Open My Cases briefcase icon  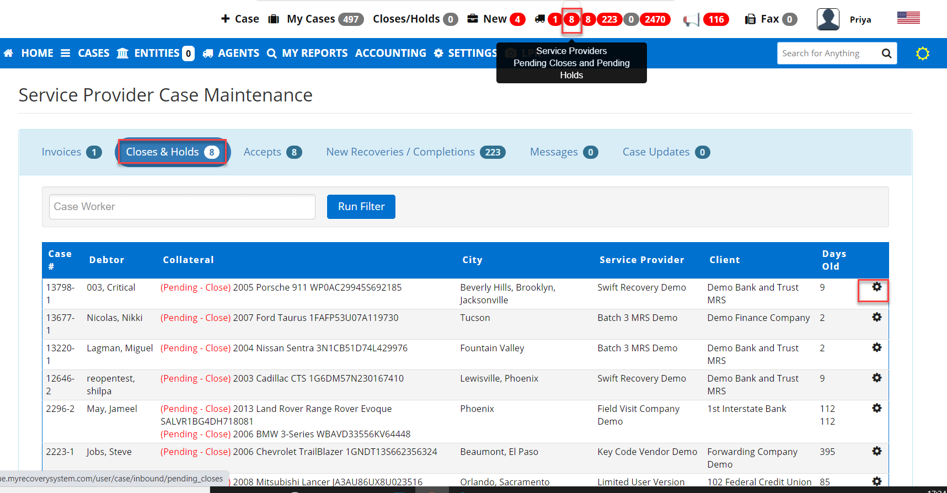[274, 19]
